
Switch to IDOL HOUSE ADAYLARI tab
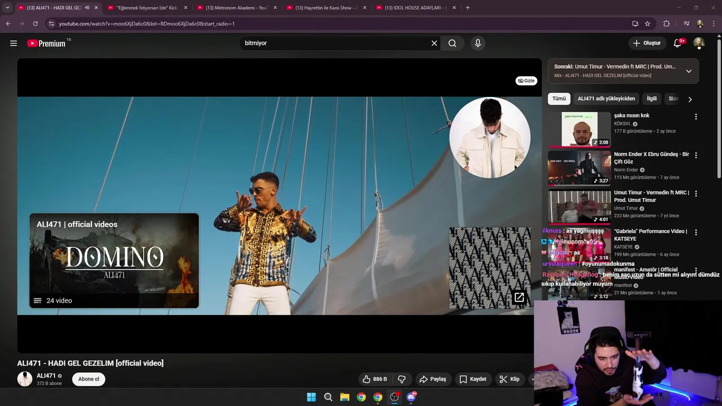tap(415, 7)
